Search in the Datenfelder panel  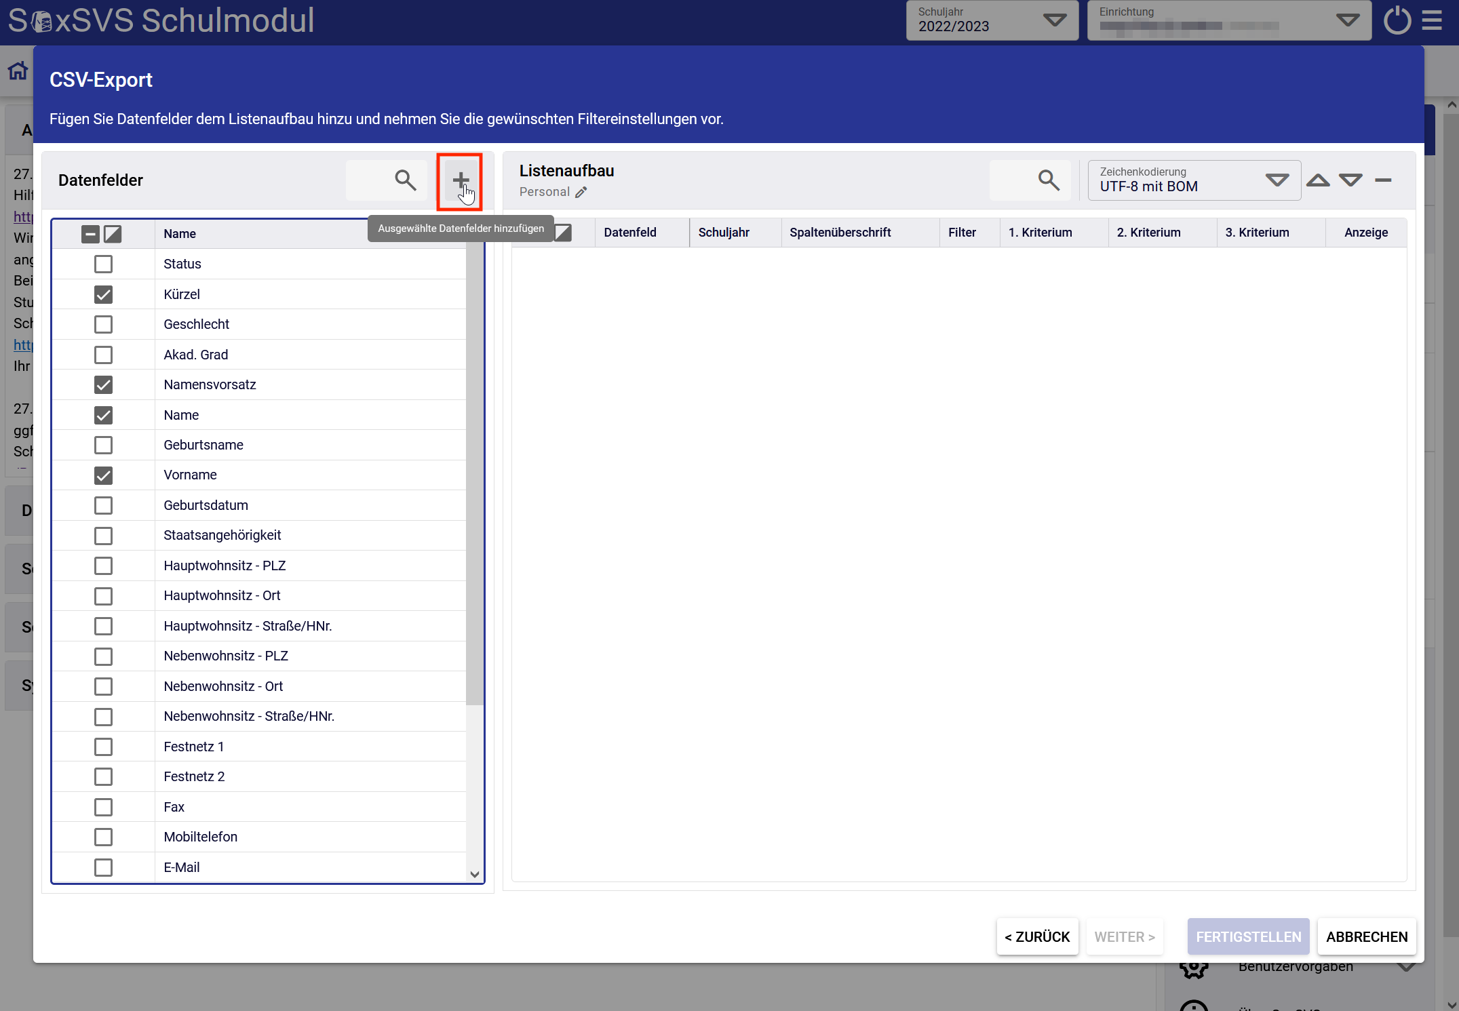pos(405,180)
